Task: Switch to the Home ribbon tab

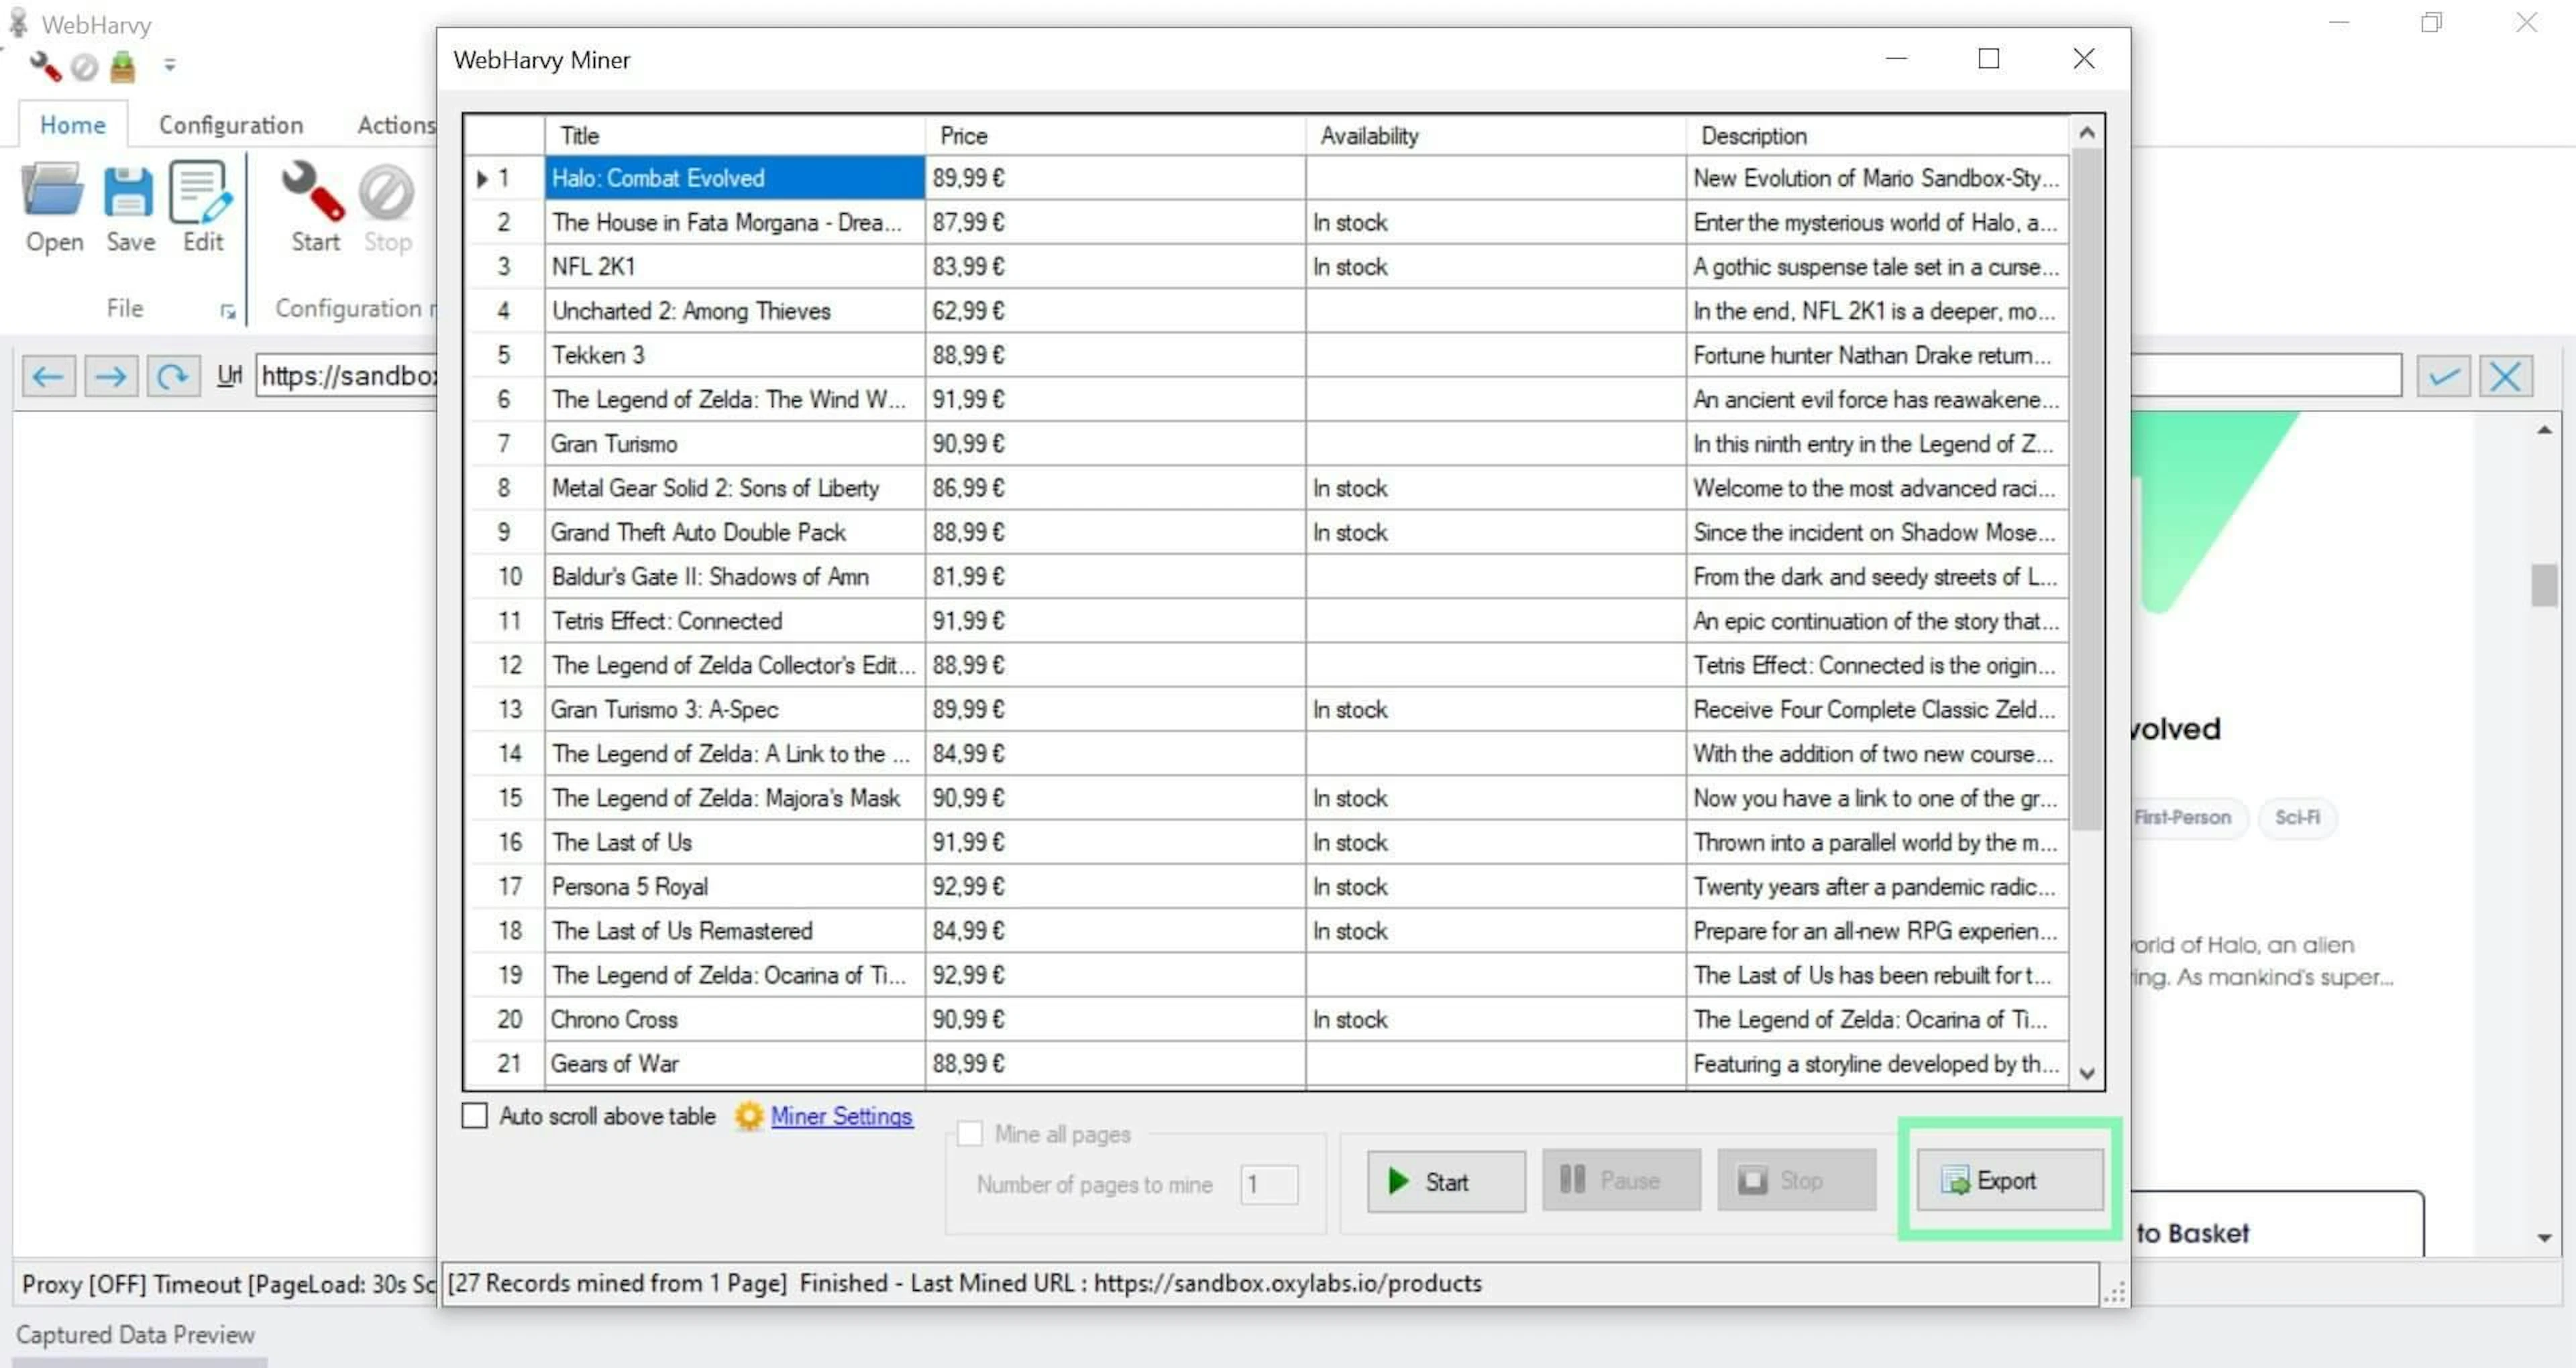Action: (72, 125)
